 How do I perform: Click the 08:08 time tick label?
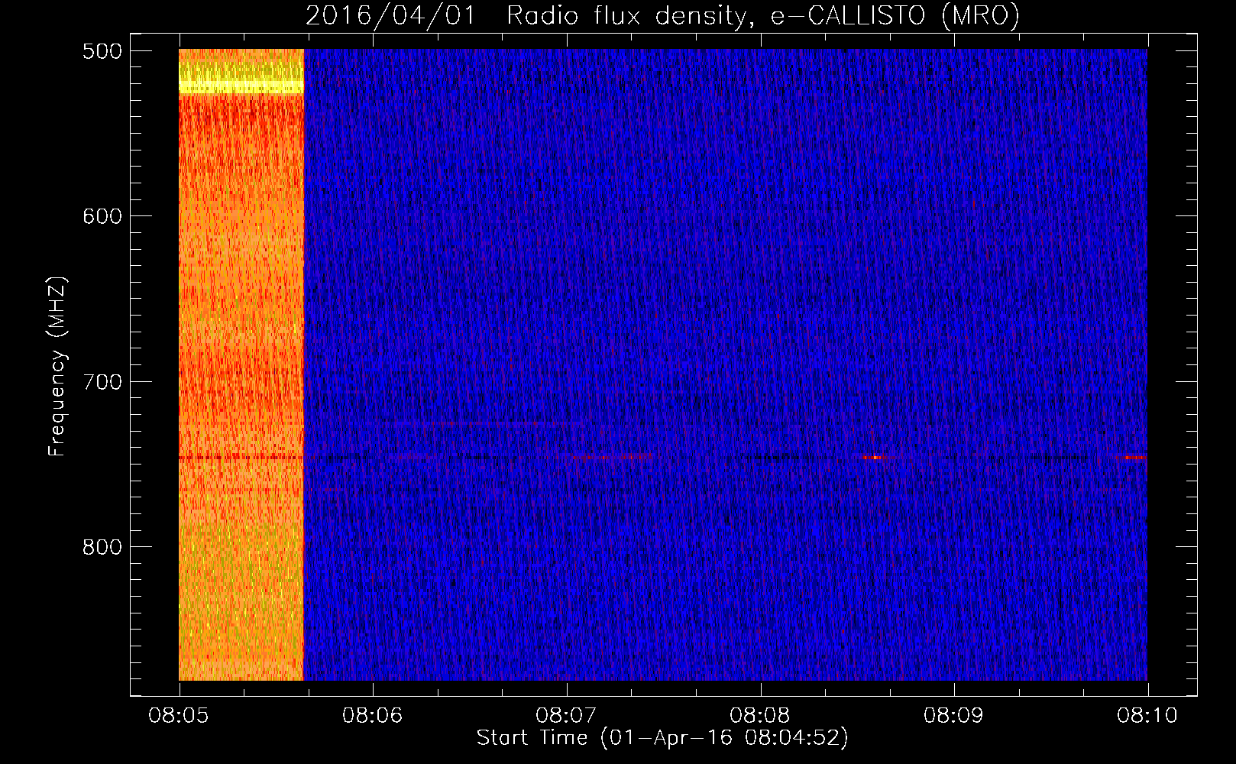point(760,715)
